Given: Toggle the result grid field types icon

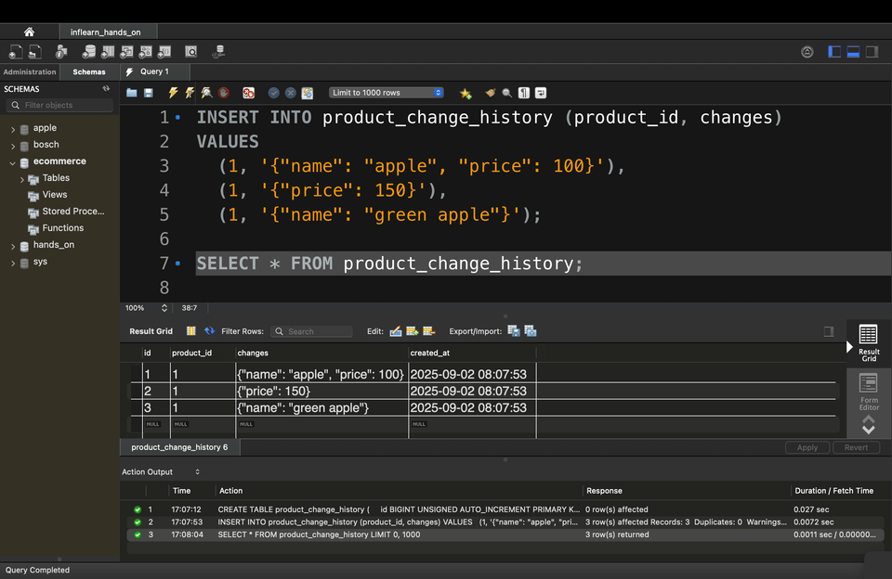Looking at the screenshot, I should (191, 331).
